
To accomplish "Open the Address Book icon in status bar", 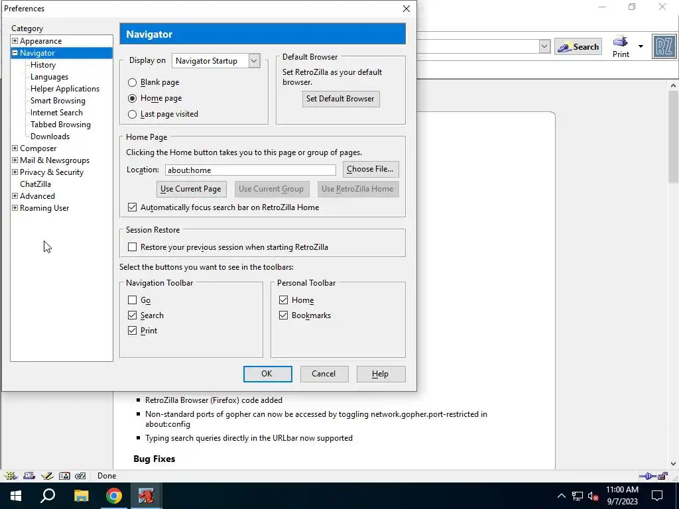I will click(64, 476).
